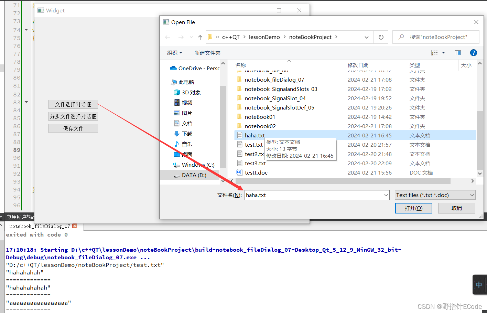Select DATA (D:) drive
Image resolution: width=487 pixels, height=313 pixels.
tap(190, 175)
